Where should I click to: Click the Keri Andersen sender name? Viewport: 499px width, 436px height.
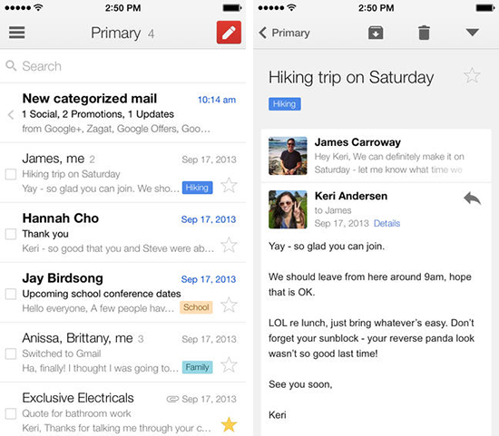click(x=351, y=196)
